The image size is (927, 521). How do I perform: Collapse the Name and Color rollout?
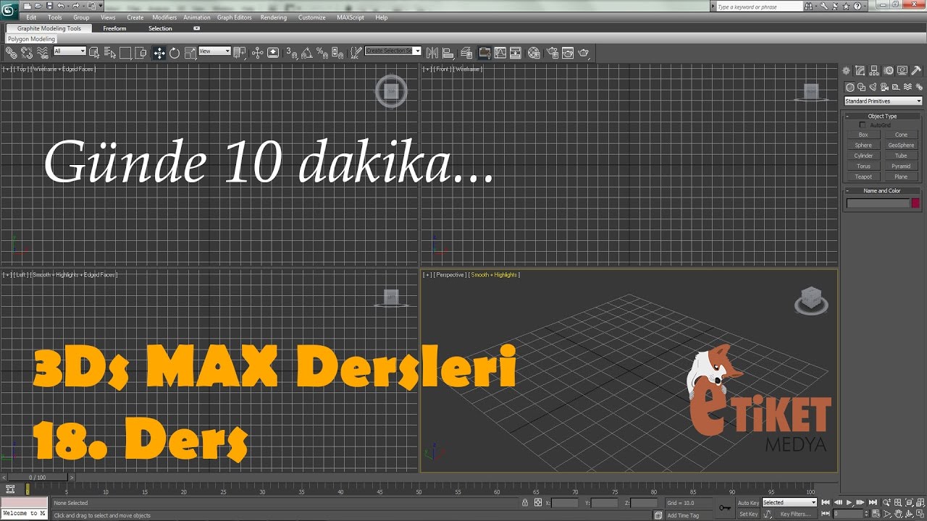[882, 191]
